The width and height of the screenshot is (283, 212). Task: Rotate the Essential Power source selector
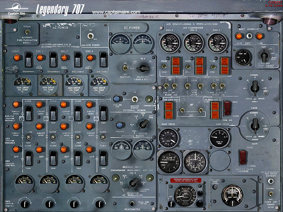[143, 124]
